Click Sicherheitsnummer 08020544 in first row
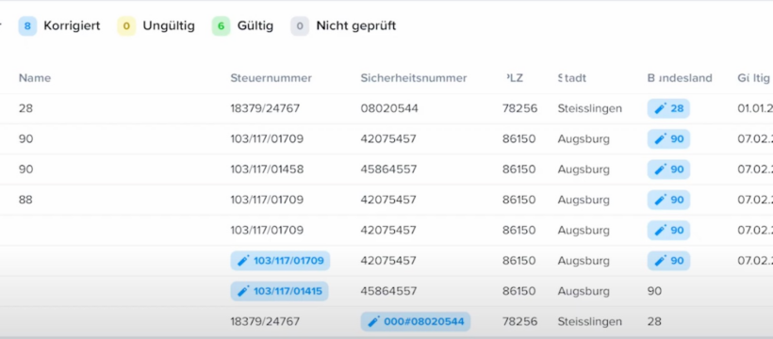 click(389, 108)
